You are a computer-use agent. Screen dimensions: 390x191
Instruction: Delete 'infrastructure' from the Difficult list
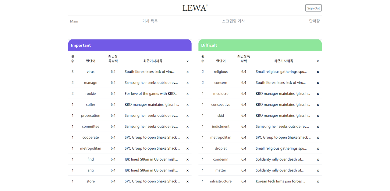point(318,181)
